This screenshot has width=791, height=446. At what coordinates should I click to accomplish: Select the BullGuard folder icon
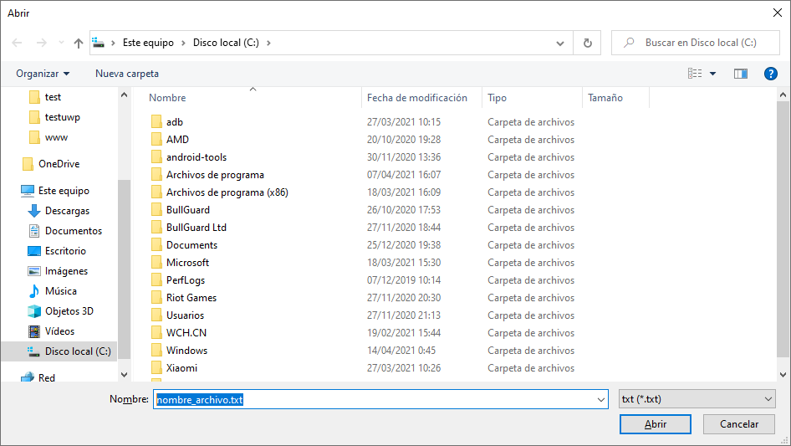pyautogui.click(x=157, y=210)
